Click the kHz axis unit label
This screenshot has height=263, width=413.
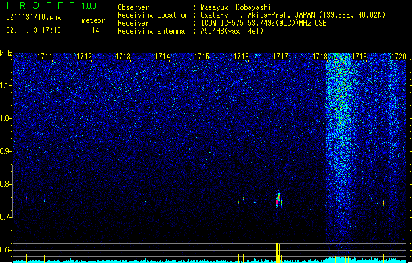coord(6,53)
